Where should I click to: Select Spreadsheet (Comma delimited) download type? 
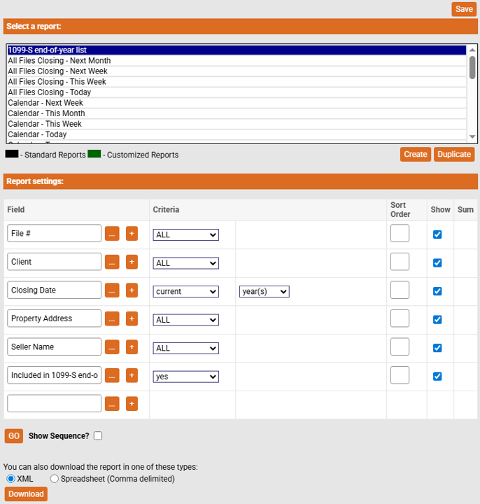tap(55, 479)
